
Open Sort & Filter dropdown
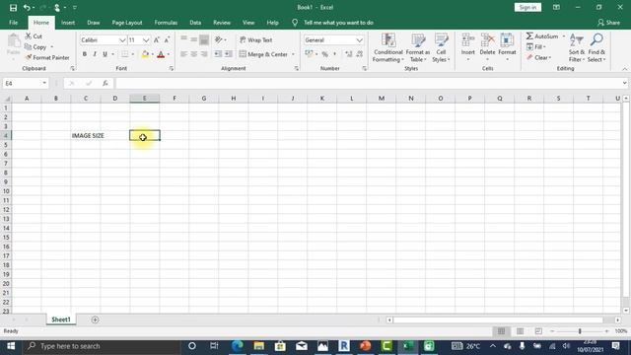576,48
